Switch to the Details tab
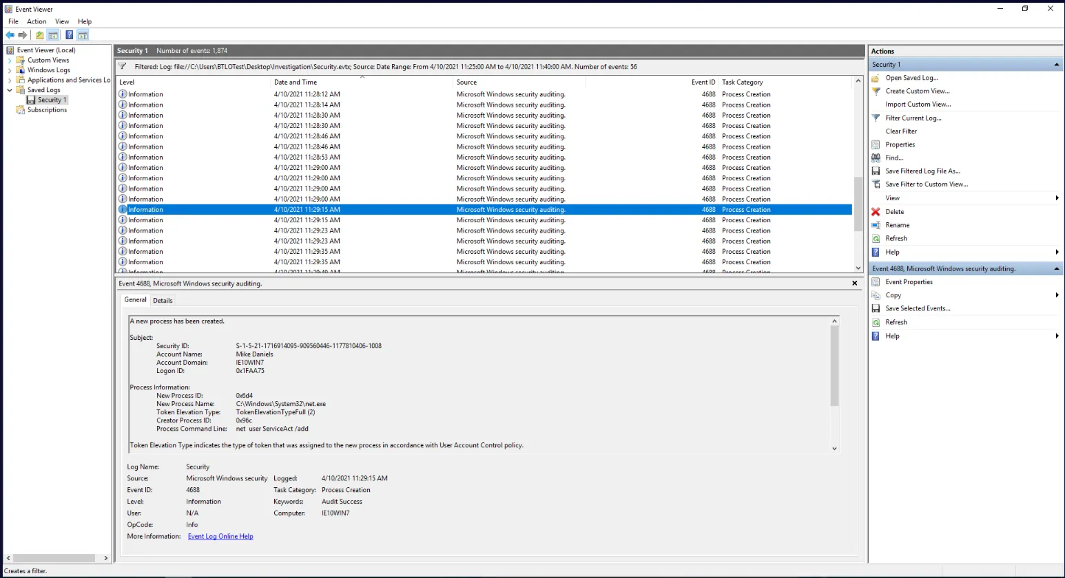The image size is (1065, 578). click(x=163, y=301)
